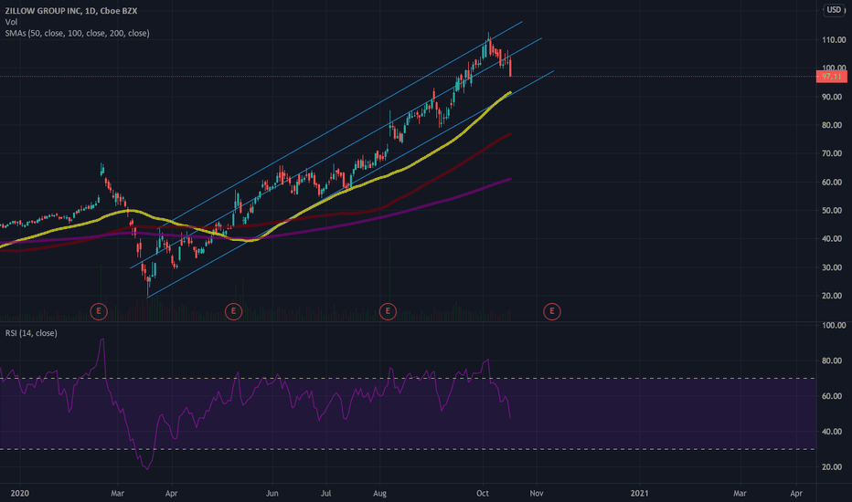Screen dimensions: 852x502
Task: Click the 20.00 price axis label
Action: (x=834, y=296)
